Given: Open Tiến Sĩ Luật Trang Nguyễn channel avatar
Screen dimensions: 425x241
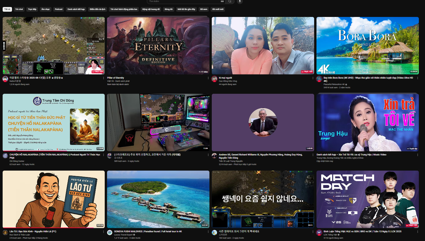Looking at the screenshot, I should click(x=214, y=156).
